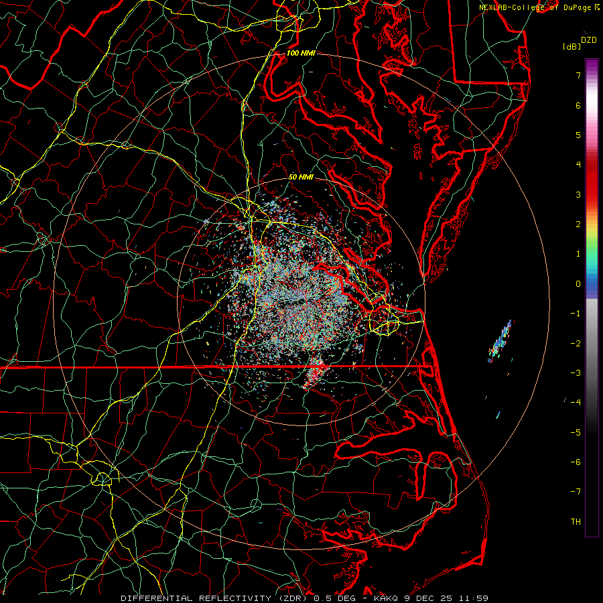The width and height of the screenshot is (603, 603).
Task: Click the "3" value on the dB scale
Action: pyautogui.click(x=578, y=194)
